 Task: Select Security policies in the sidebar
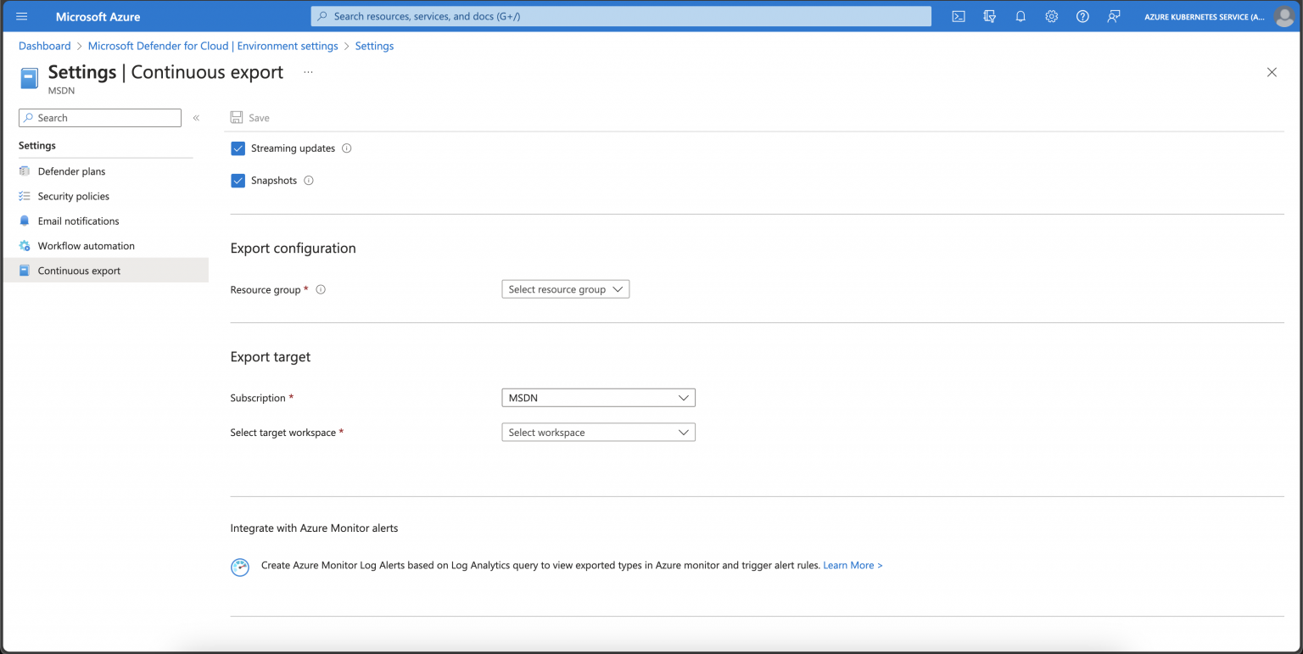coord(74,196)
